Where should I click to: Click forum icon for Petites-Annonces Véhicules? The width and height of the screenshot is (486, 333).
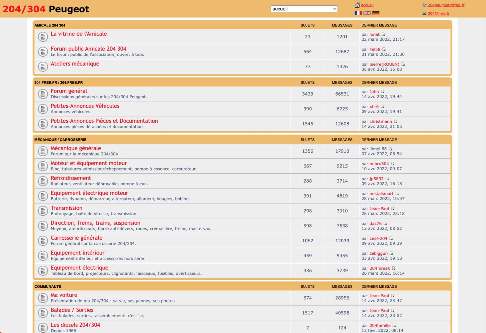point(43,109)
